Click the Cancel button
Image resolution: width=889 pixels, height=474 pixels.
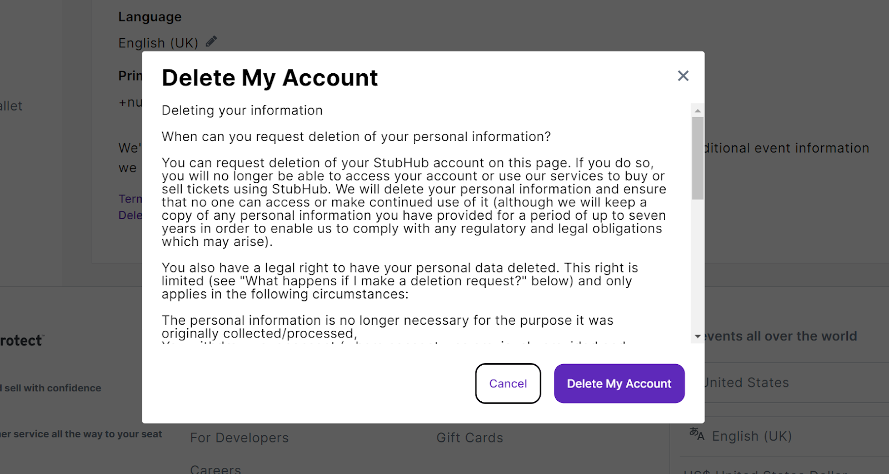click(508, 384)
